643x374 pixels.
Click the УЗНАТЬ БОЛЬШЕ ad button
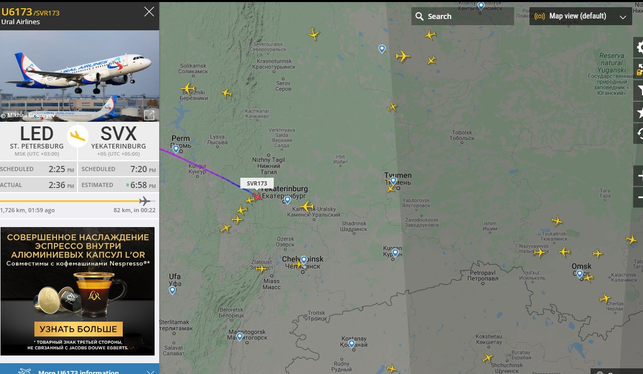(x=79, y=329)
